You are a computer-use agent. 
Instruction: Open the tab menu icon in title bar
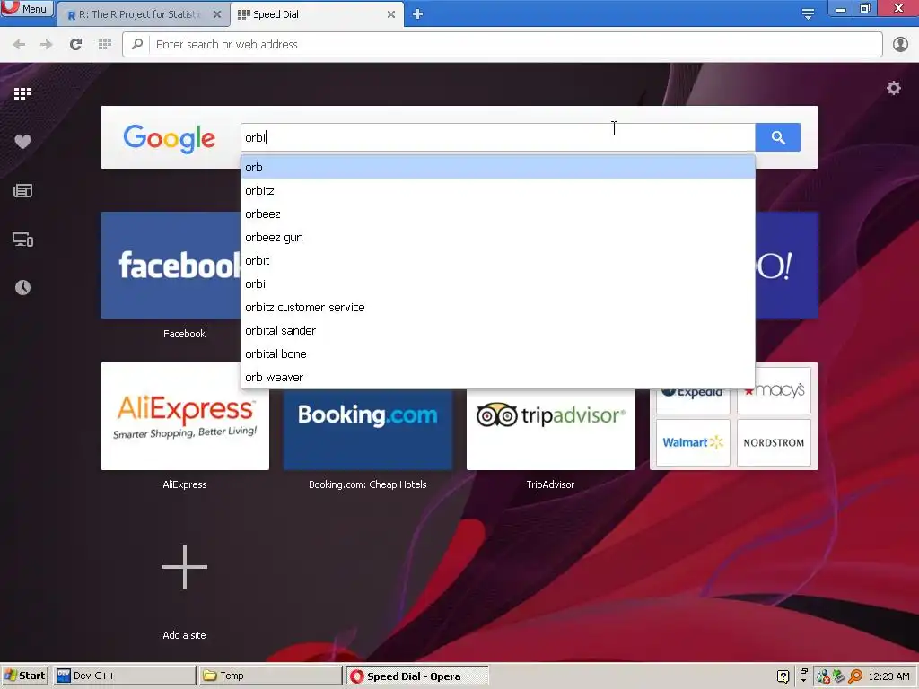(808, 14)
